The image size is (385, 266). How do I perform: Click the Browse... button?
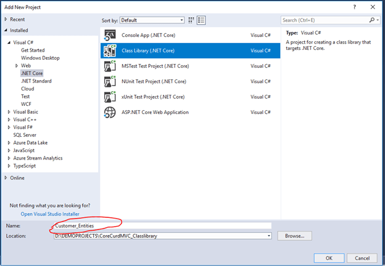295,236
